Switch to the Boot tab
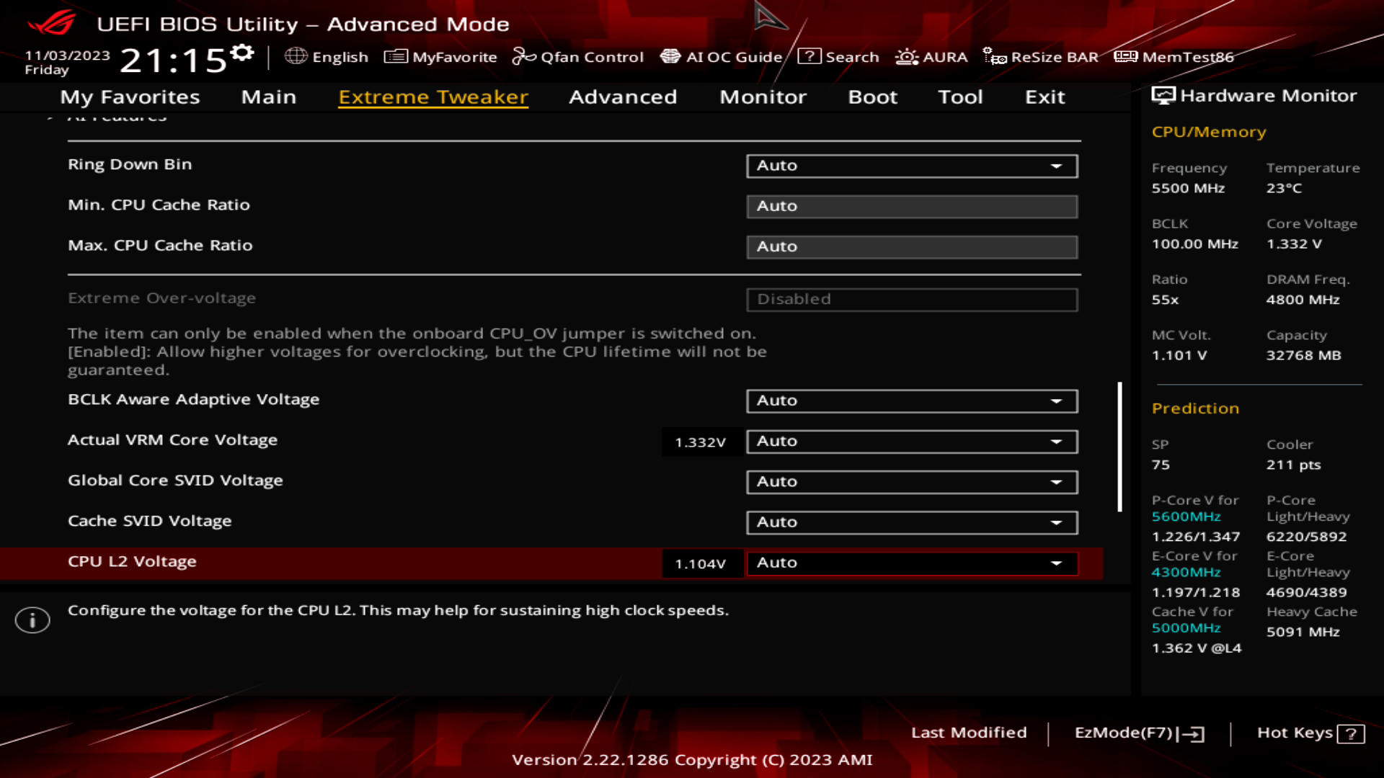 872,97
